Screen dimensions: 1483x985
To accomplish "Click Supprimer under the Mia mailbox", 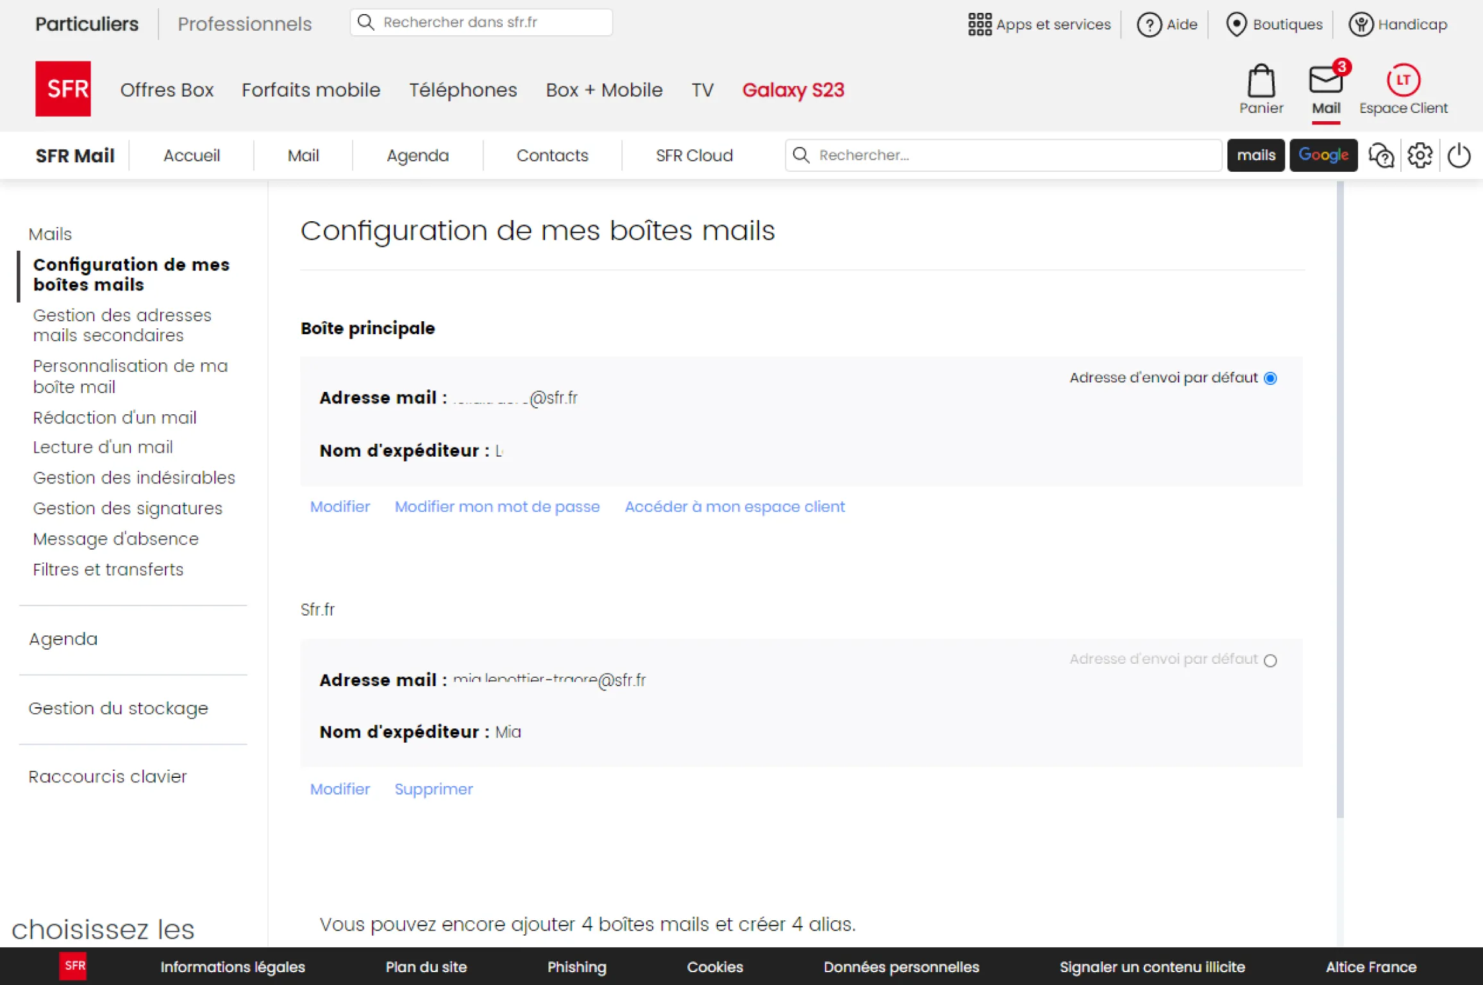I will point(433,789).
